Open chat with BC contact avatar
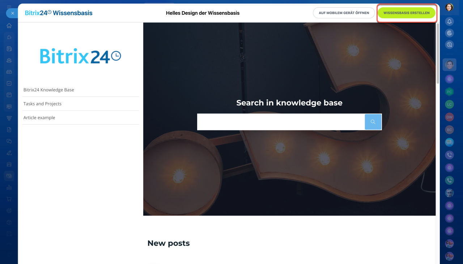Image resolution: width=463 pixels, height=264 pixels. pos(449,130)
